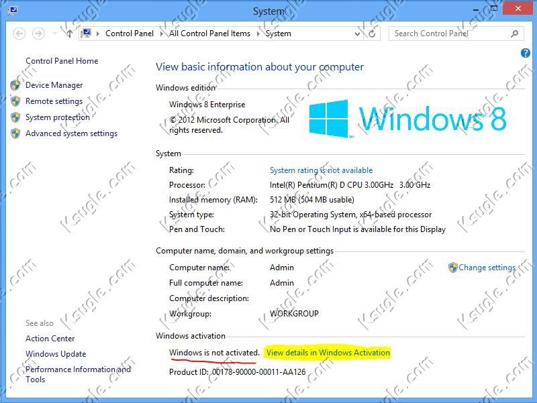Refresh the System page
The width and height of the screenshot is (537, 403).
[x=372, y=34]
